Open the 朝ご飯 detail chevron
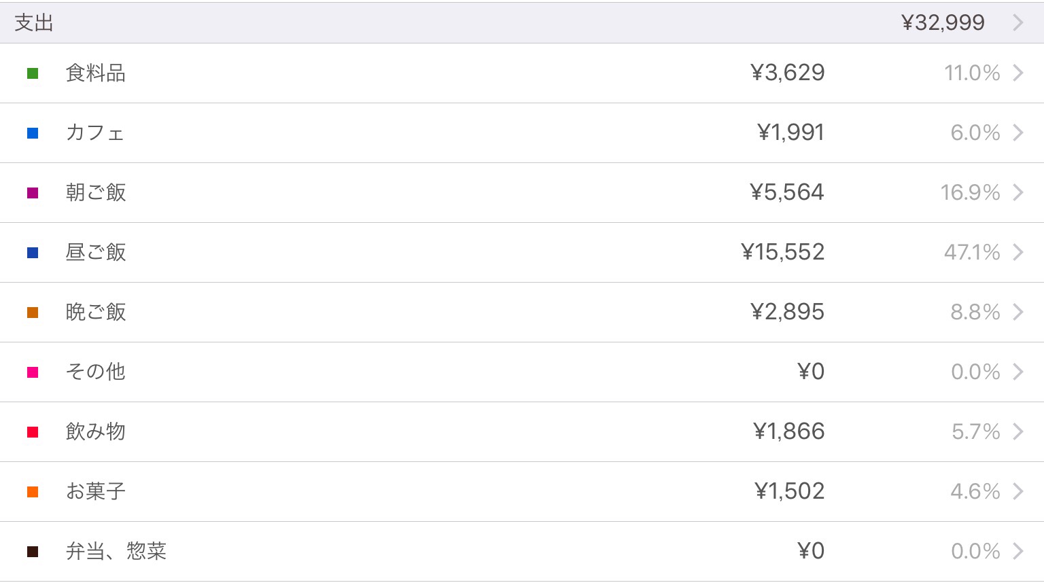This screenshot has height=585, width=1044. 1018,192
